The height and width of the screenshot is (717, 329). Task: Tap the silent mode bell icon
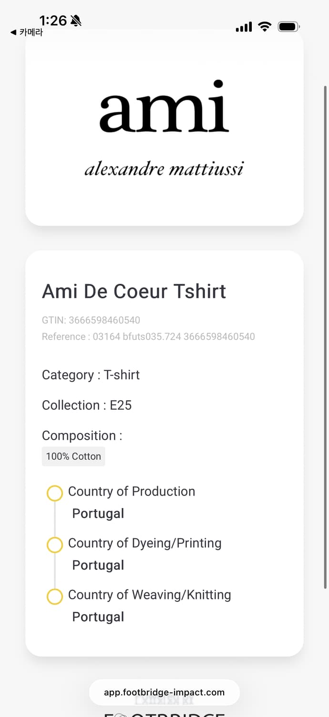76,21
